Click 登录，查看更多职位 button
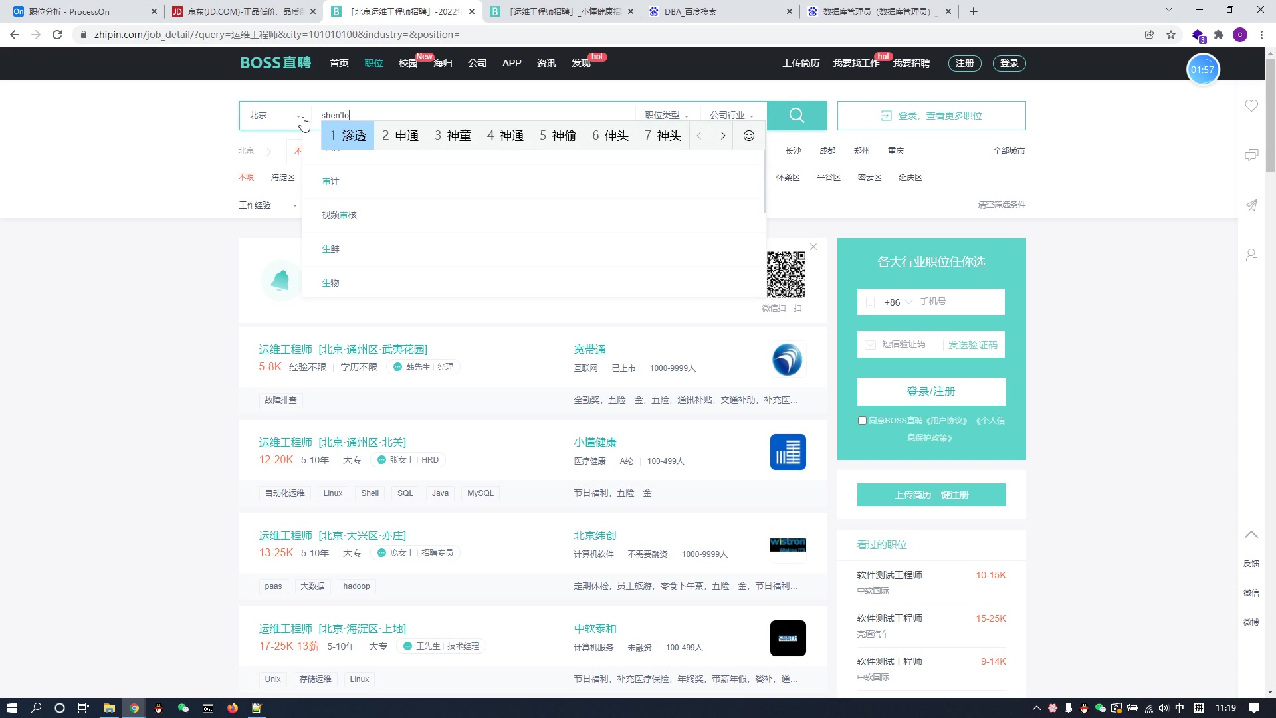This screenshot has height=718, width=1276. [x=931, y=116]
